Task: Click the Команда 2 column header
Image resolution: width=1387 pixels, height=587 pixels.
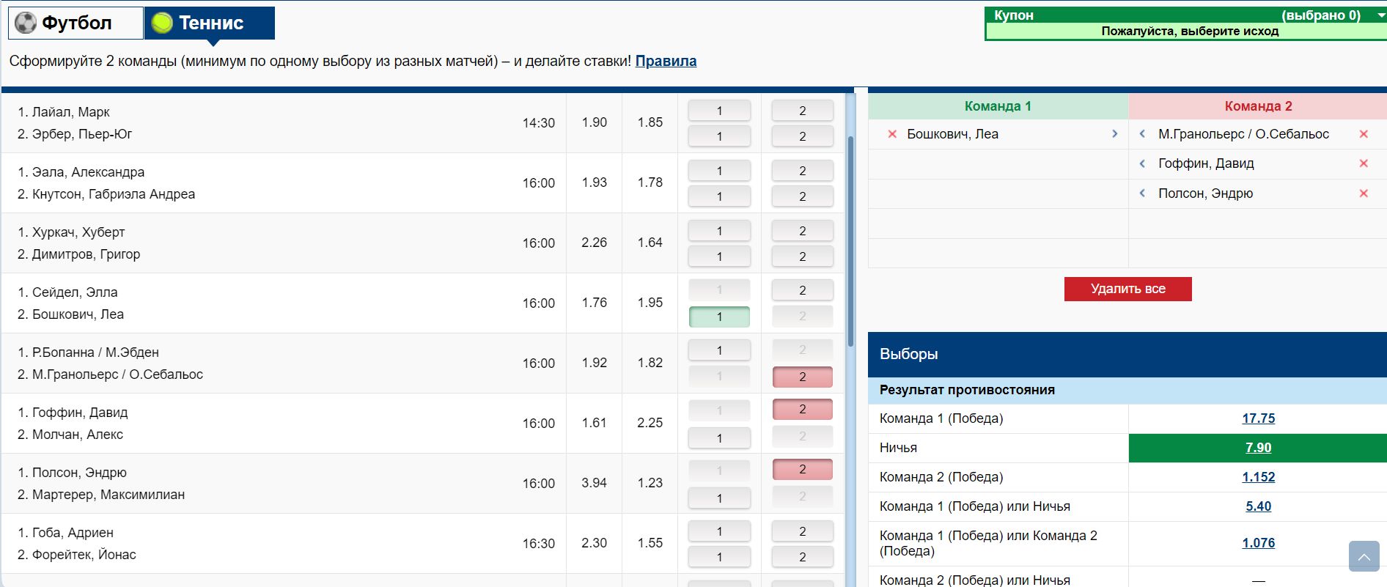Action: 1258,106
